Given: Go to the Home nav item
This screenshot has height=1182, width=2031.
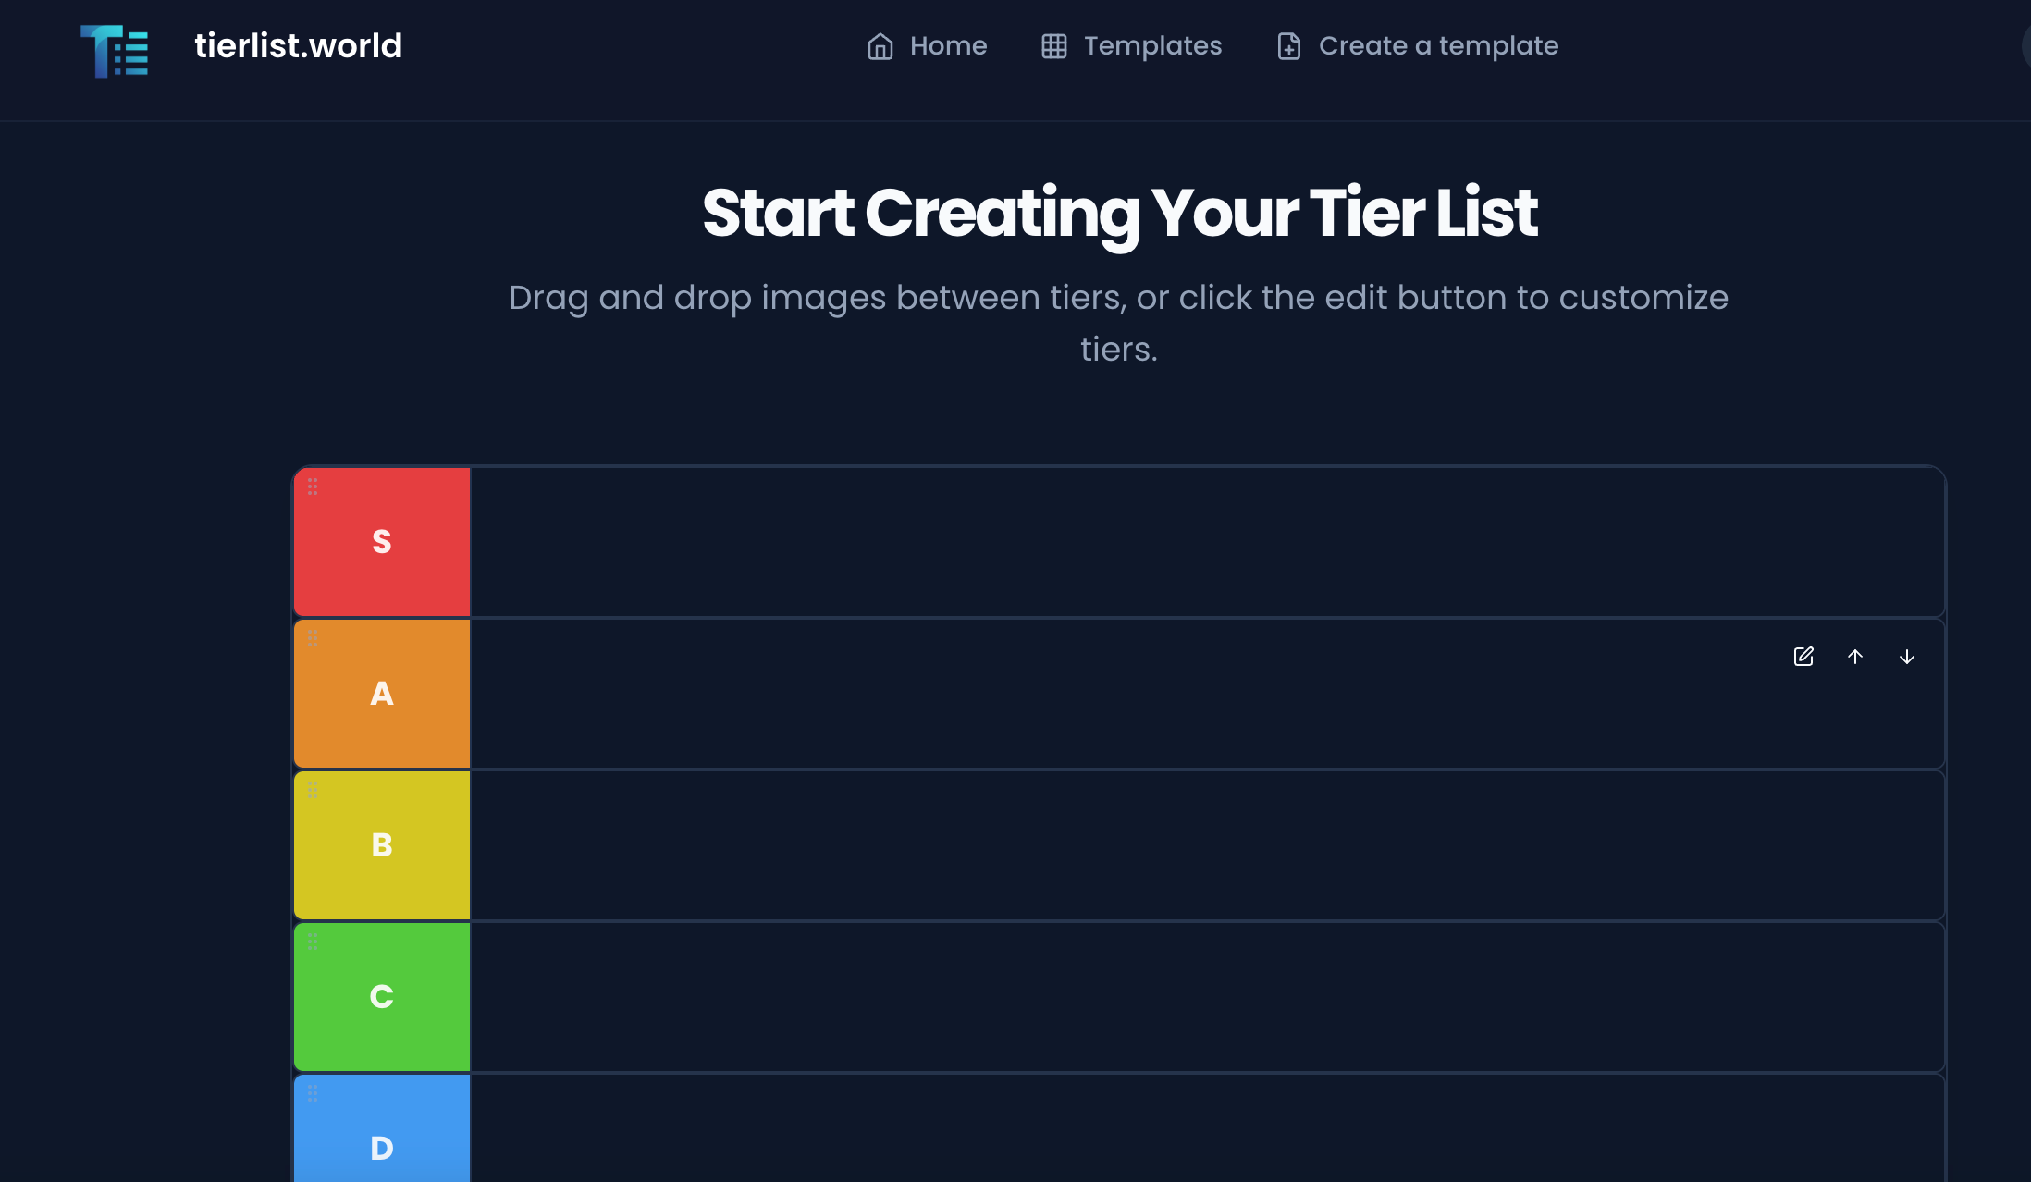Looking at the screenshot, I should click(927, 46).
